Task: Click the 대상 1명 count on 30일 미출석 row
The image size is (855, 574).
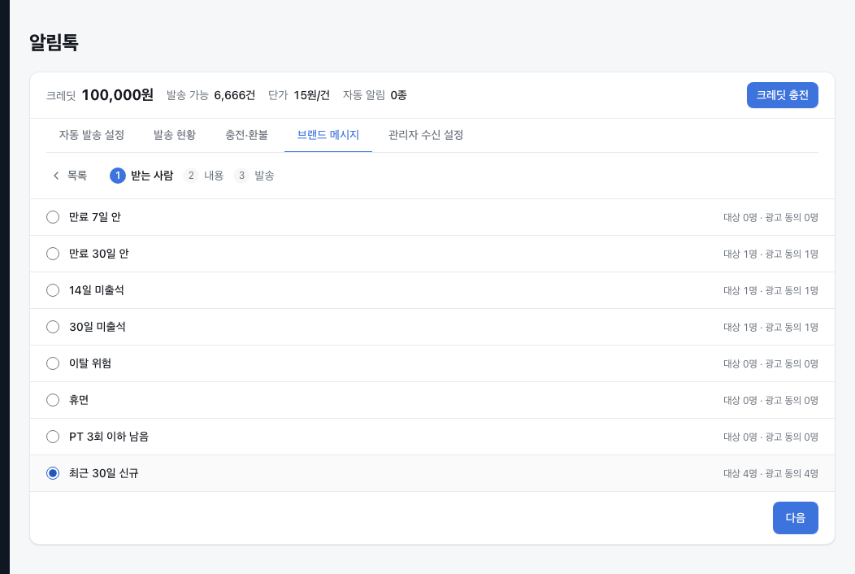Action: tap(740, 328)
